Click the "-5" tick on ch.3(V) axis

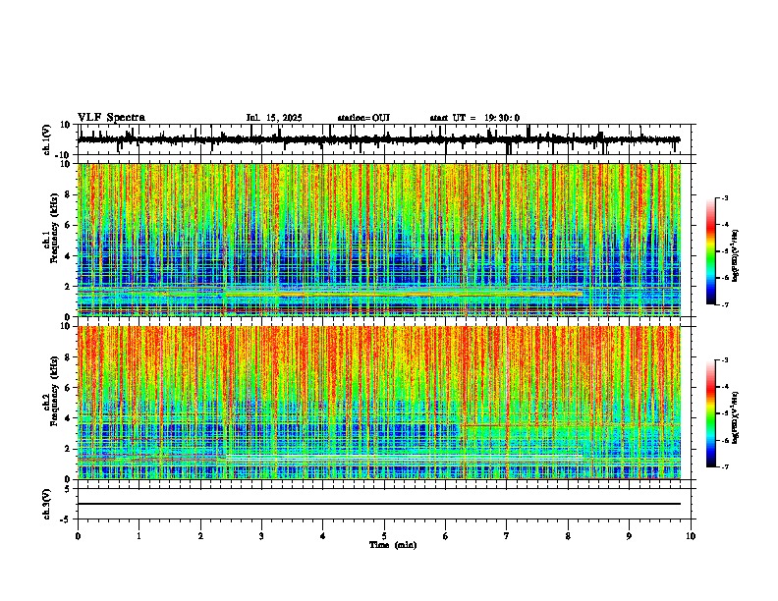pos(67,519)
